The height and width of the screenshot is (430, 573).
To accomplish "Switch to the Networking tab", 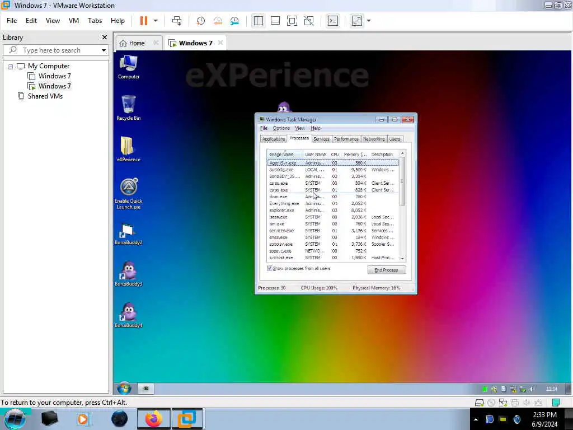I will click(374, 139).
